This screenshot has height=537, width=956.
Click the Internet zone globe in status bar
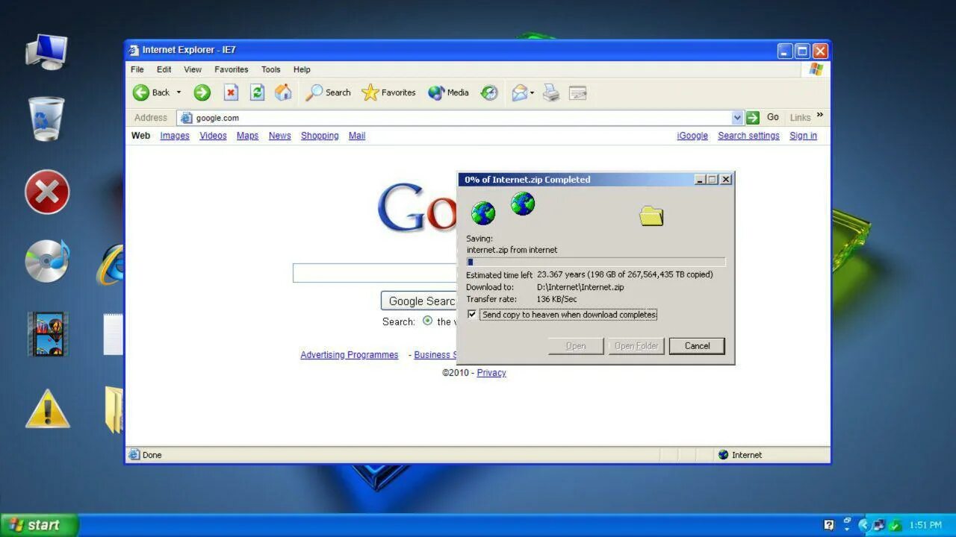[723, 455]
